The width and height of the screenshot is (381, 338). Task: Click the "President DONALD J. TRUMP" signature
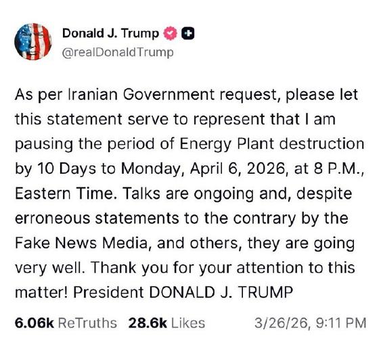[x=183, y=292]
